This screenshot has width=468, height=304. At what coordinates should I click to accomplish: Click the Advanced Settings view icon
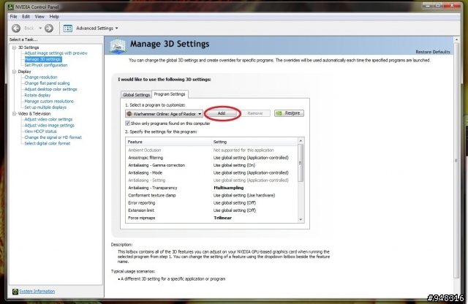pos(68,28)
